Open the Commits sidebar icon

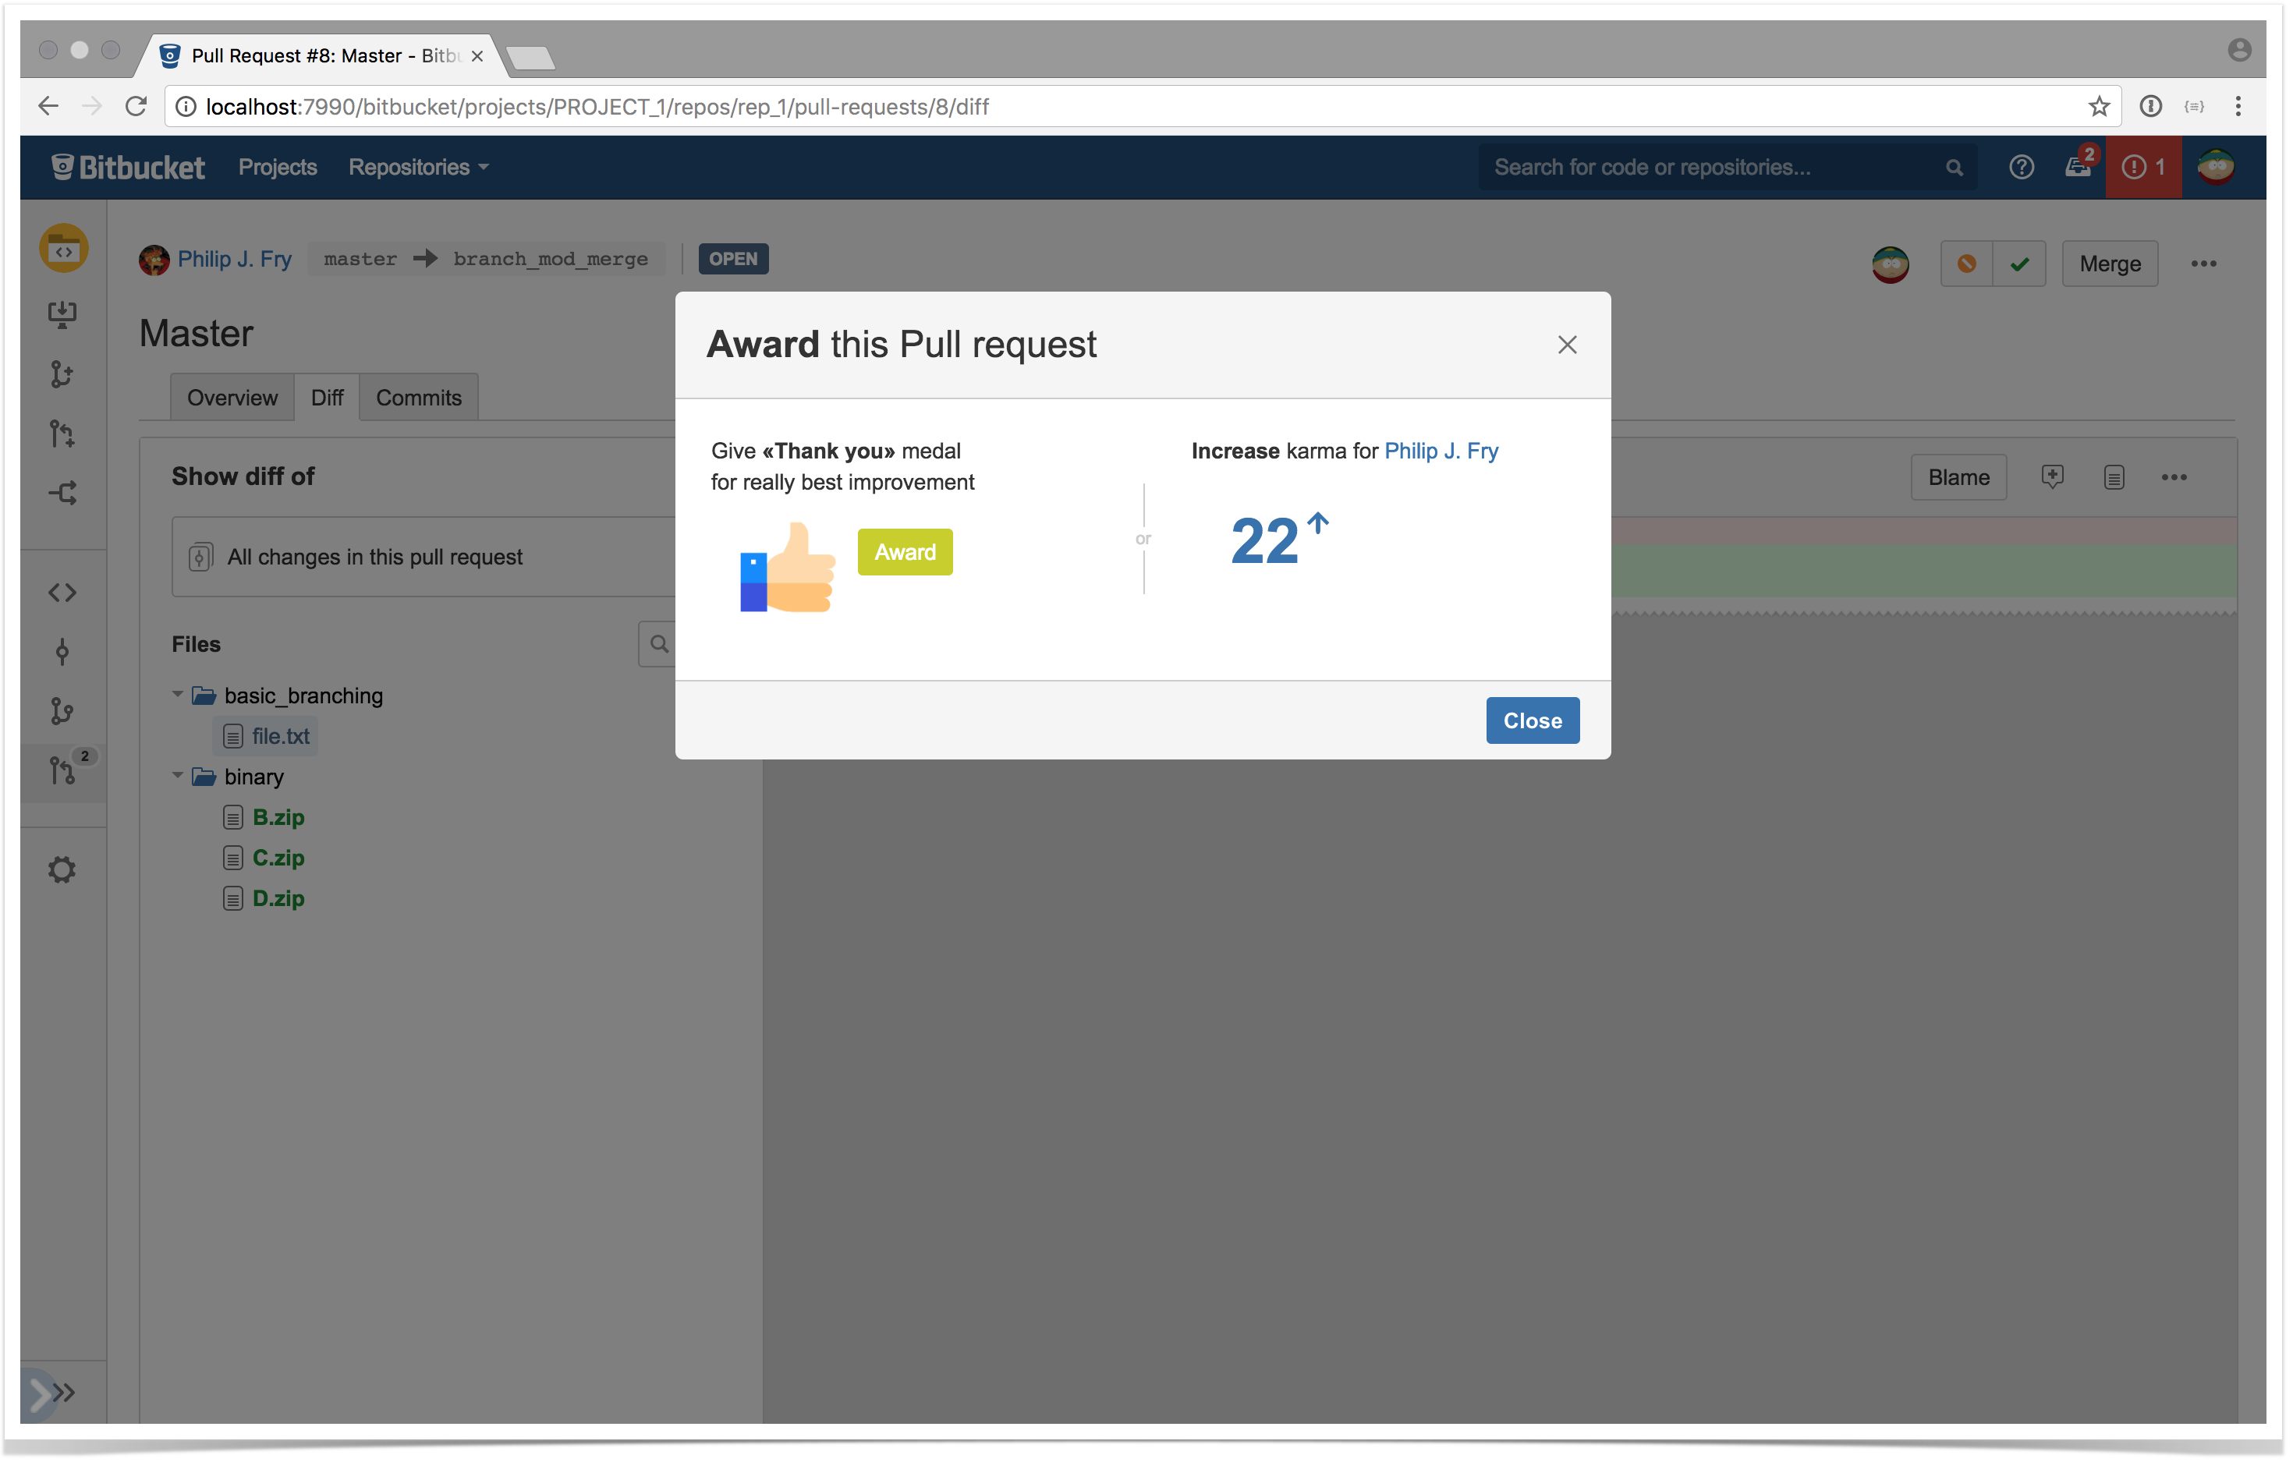point(63,652)
